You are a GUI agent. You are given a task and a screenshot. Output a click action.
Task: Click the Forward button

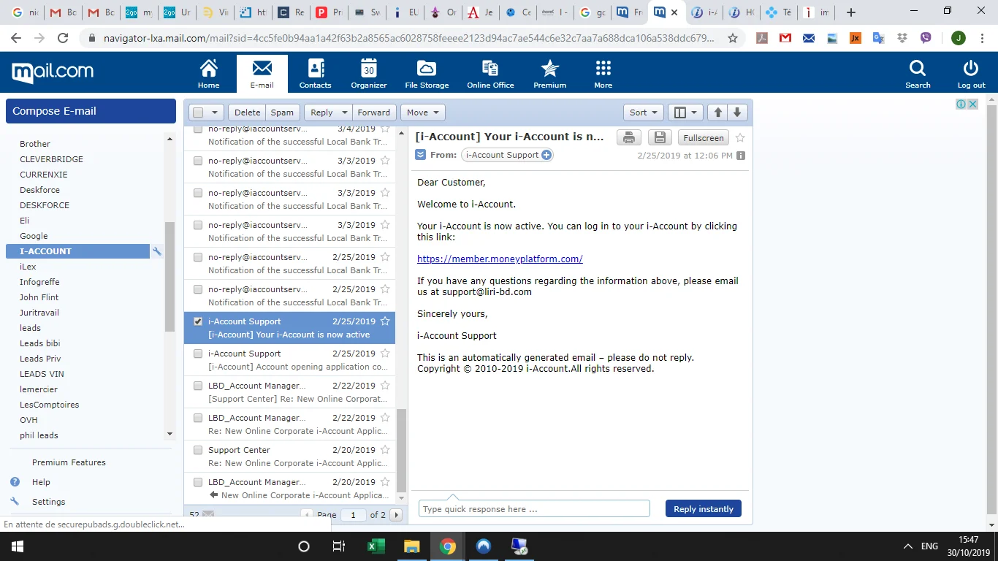(373, 112)
